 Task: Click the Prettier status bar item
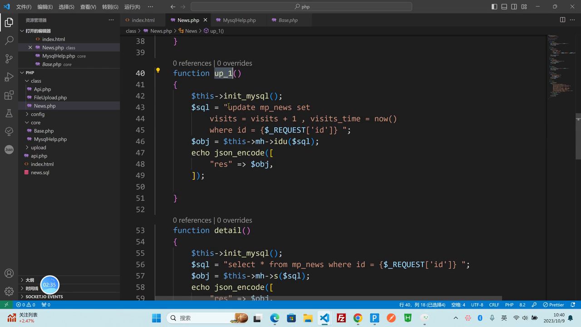[554, 305]
